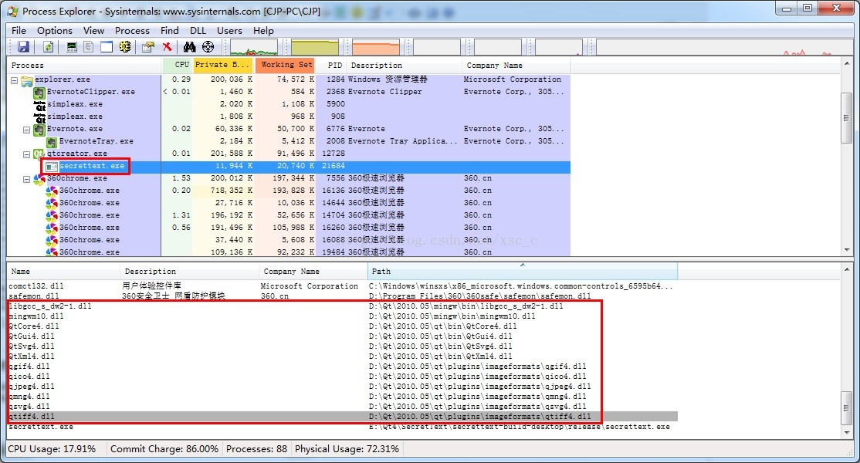Sort lower pane by Path column header
The width and height of the screenshot is (860, 463).
click(x=523, y=271)
